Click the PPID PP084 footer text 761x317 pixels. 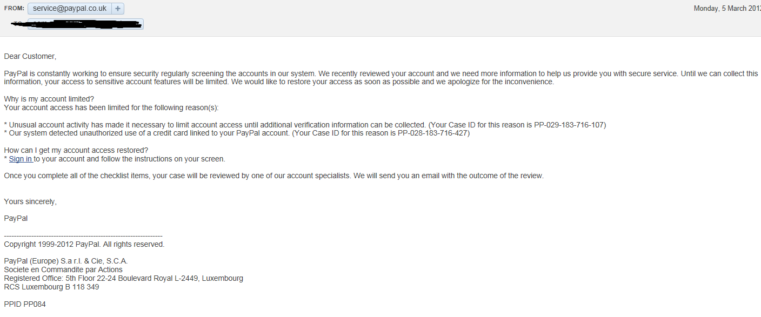(25, 304)
